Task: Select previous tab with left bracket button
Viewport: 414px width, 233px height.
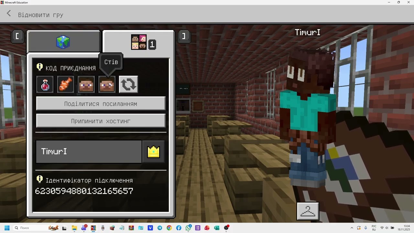Action: 17,36
